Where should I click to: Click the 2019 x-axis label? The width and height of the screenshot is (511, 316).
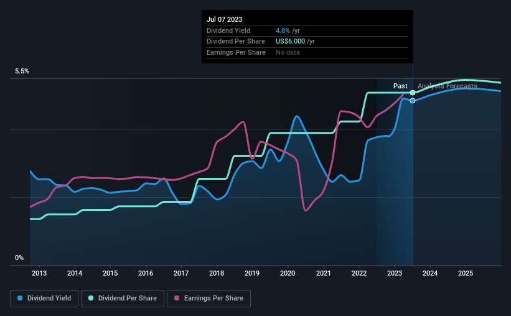[x=252, y=273]
